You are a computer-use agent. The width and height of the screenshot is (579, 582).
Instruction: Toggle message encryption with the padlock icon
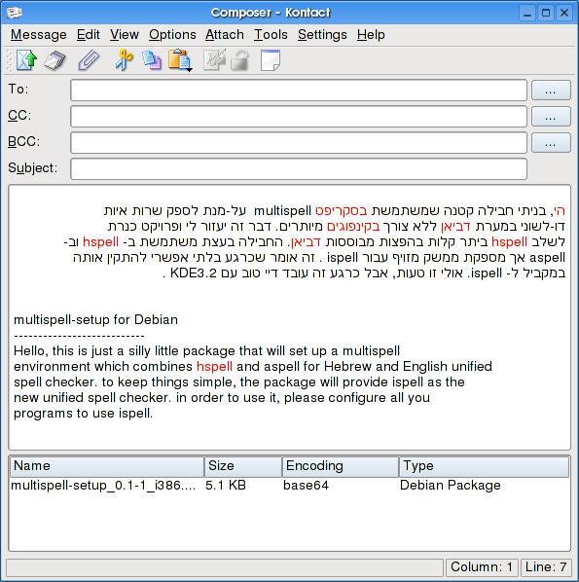239,60
